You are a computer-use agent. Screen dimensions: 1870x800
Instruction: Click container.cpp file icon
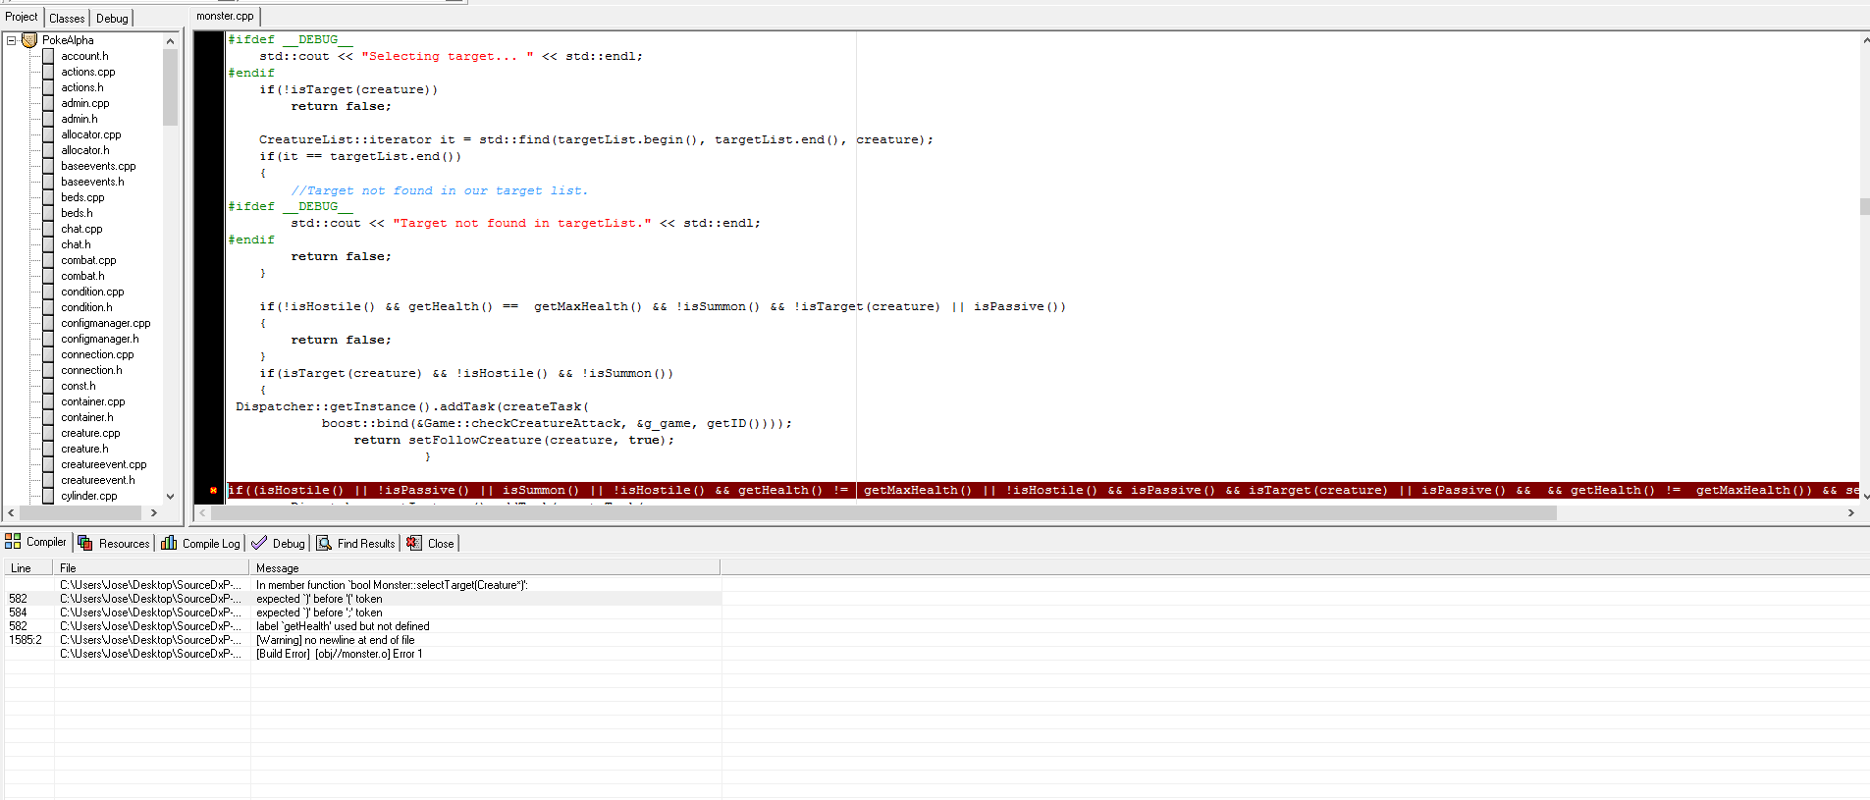(x=48, y=401)
